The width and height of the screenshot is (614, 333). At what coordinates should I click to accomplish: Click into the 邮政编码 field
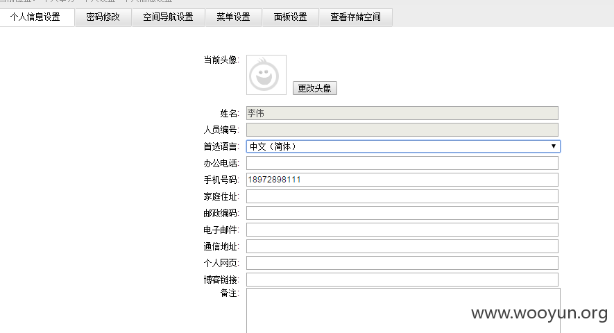(x=402, y=213)
